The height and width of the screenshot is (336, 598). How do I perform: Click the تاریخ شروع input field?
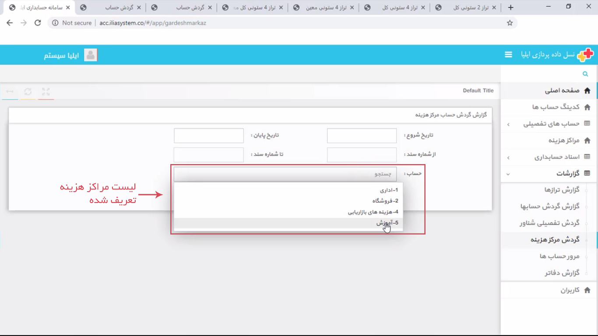pos(361,135)
